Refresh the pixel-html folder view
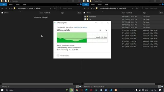 point(137,8)
